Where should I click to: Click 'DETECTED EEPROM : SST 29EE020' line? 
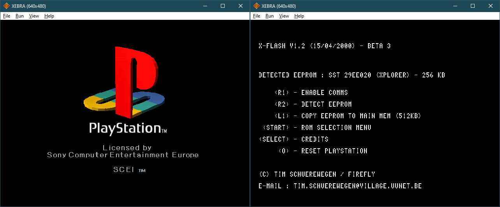(352, 75)
